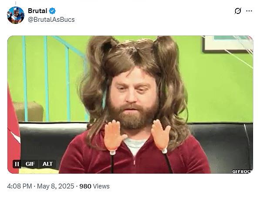
Task: Open the Grok explain-this-post icon
Action: [x=238, y=11]
